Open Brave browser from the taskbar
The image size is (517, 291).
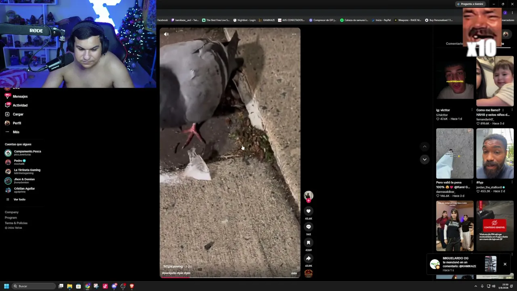[132, 286]
